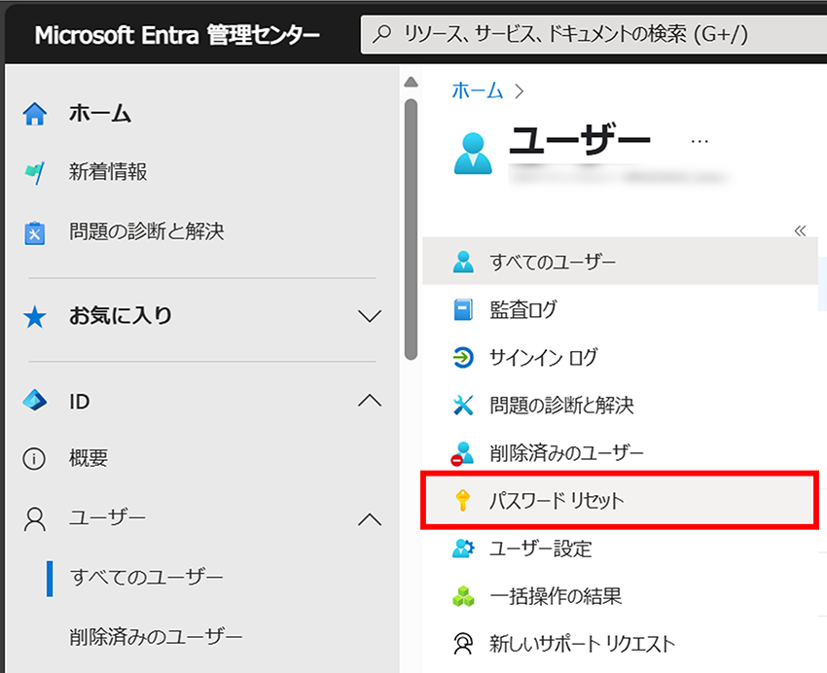
Task: Open すべてのユーザー in the blade menu
Action: (621, 262)
